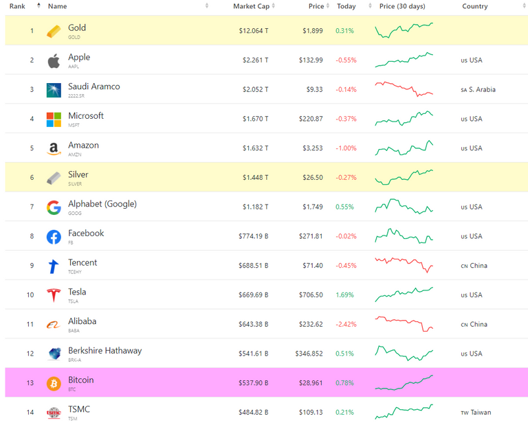Click the Microsoft logo icon

(54, 119)
